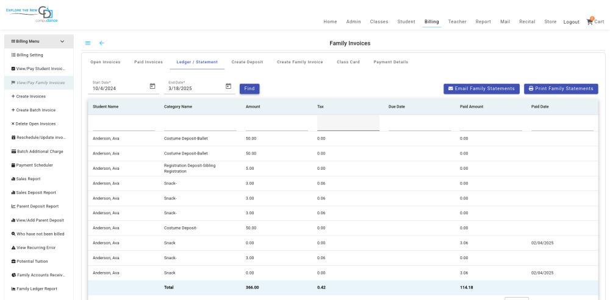Open Create Batch Invoice in sidebar
The height and width of the screenshot is (300, 610).
click(x=34, y=110)
